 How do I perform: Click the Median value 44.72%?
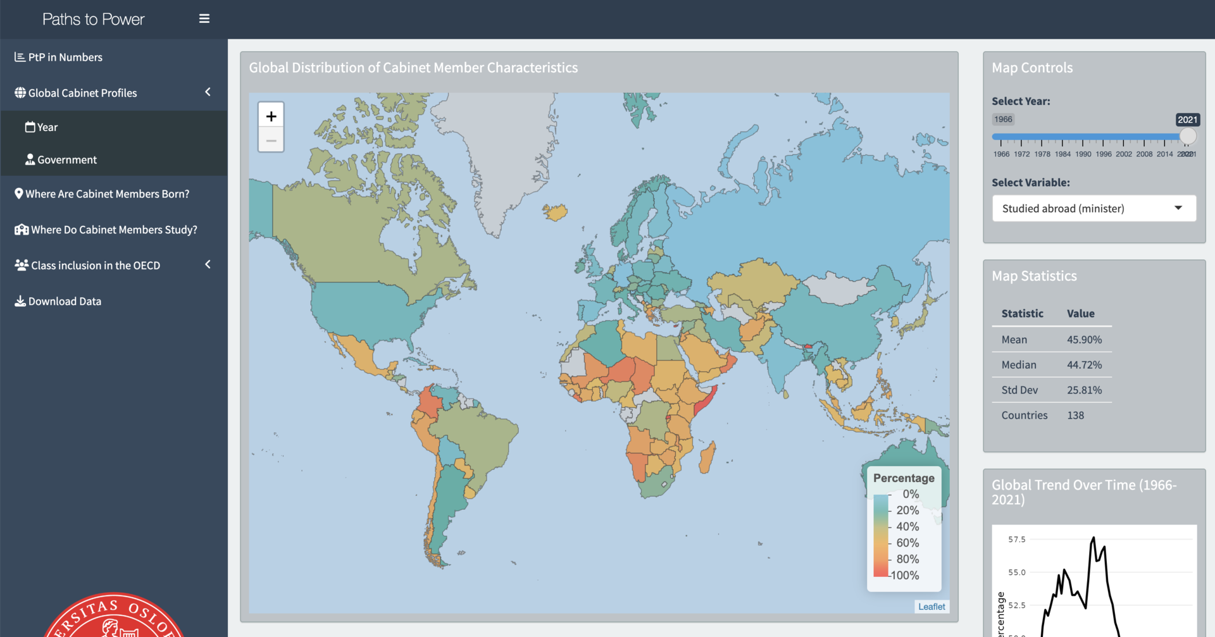pos(1084,365)
